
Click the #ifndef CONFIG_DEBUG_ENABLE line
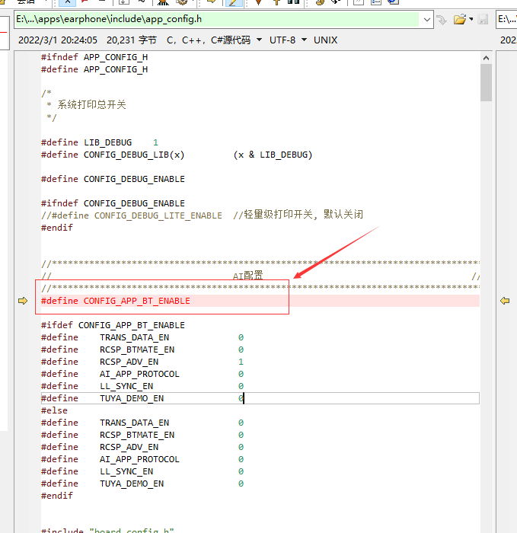point(113,203)
